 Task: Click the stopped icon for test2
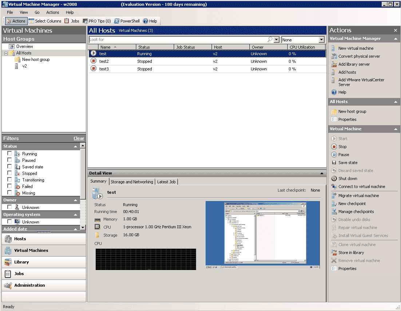click(x=94, y=61)
